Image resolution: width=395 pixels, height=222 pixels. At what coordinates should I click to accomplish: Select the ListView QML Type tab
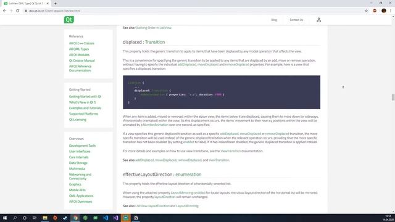pyautogui.click(x=25, y=4)
